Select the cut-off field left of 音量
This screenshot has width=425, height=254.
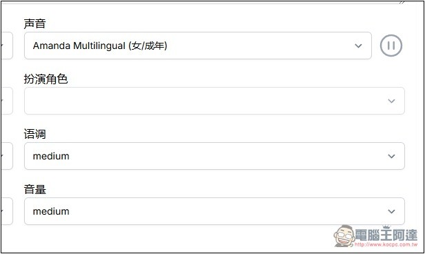pyautogui.click(x=7, y=211)
